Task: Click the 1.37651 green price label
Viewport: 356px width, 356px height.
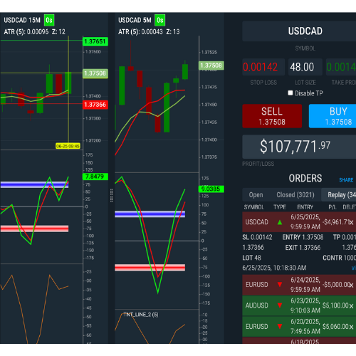Action: click(95, 41)
